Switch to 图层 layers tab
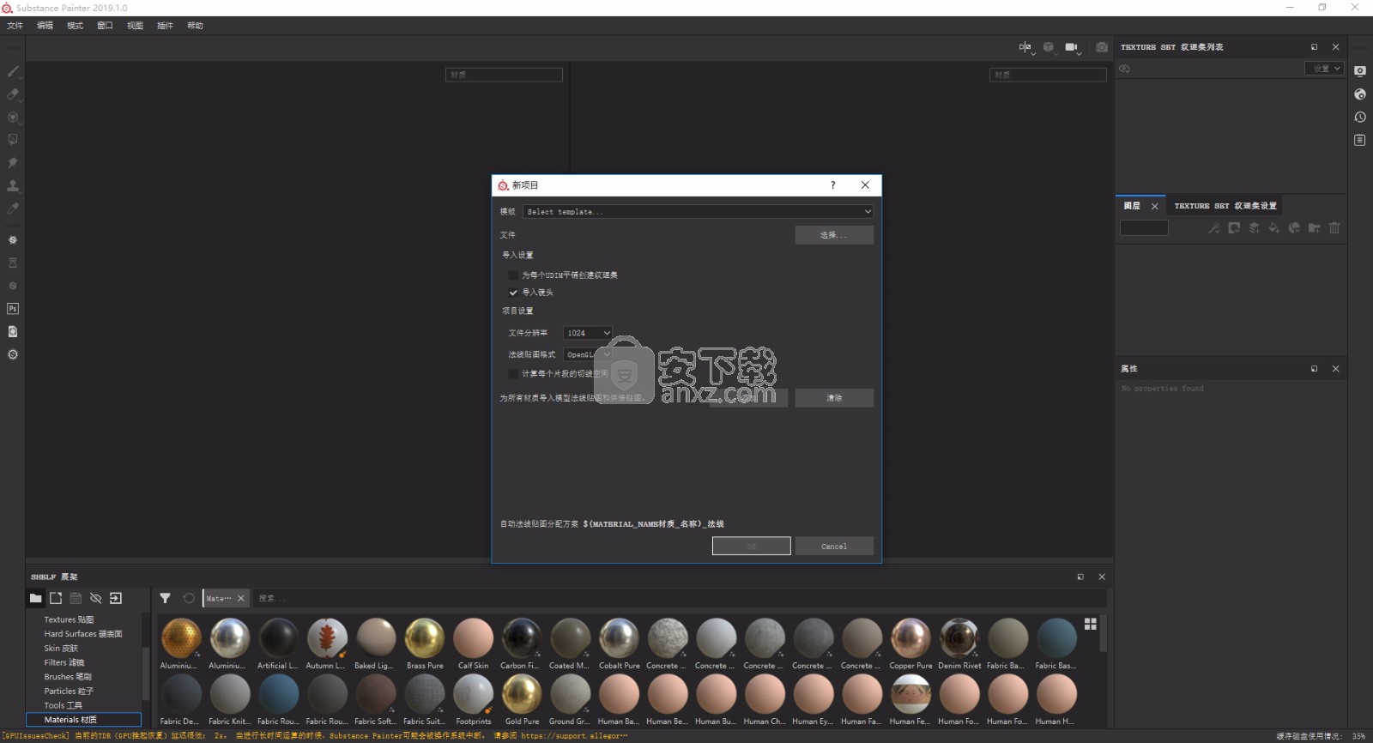This screenshot has width=1373, height=743. 1132,206
